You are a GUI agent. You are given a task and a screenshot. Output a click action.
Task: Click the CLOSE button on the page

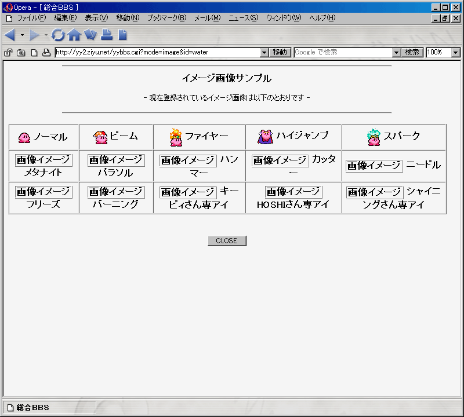click(227, 241)
